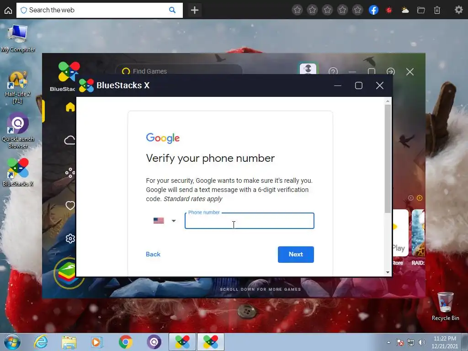Open QuickLaunch Browser taskbar icon
The image size is (468, 351).
coord(154,342)
